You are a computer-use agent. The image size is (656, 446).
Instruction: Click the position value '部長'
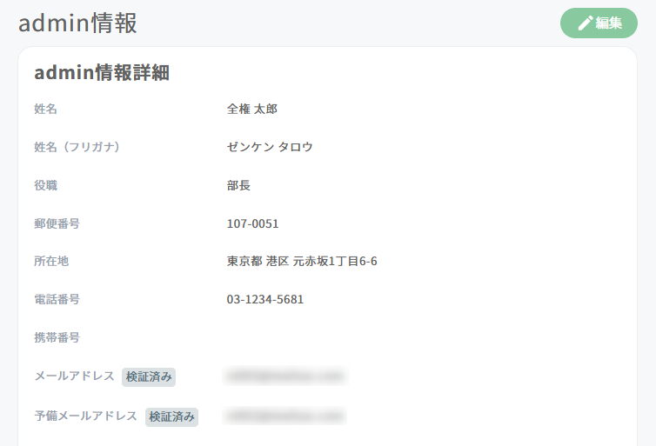[x=238, y=185]
